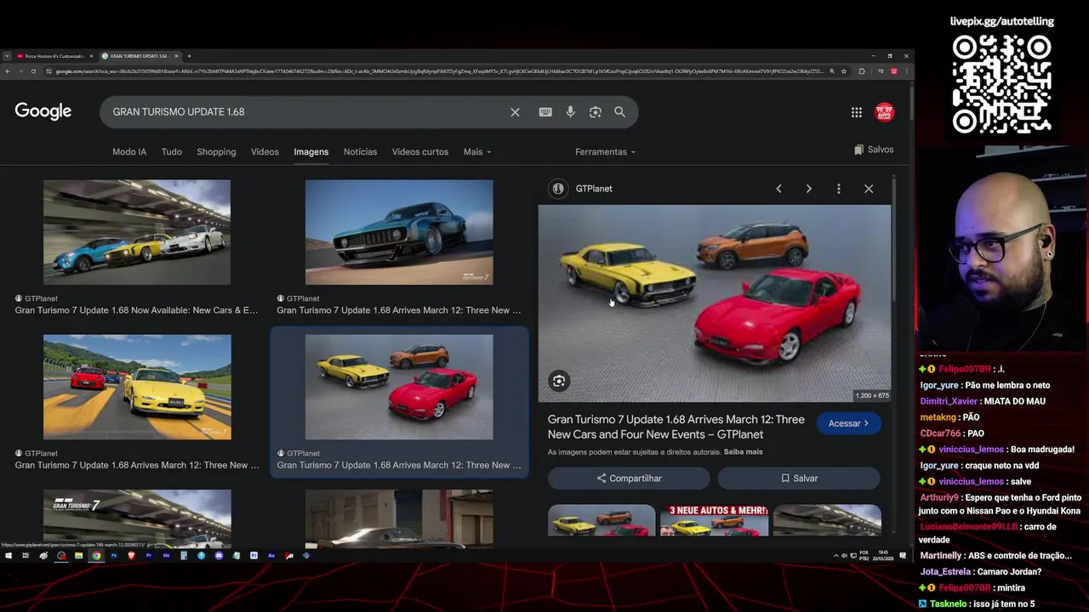Viewport: 1089px width, 612px height.
Task: Open the first related image below Compartilhar
Action: pyautogui.click(x=602, y=520)
